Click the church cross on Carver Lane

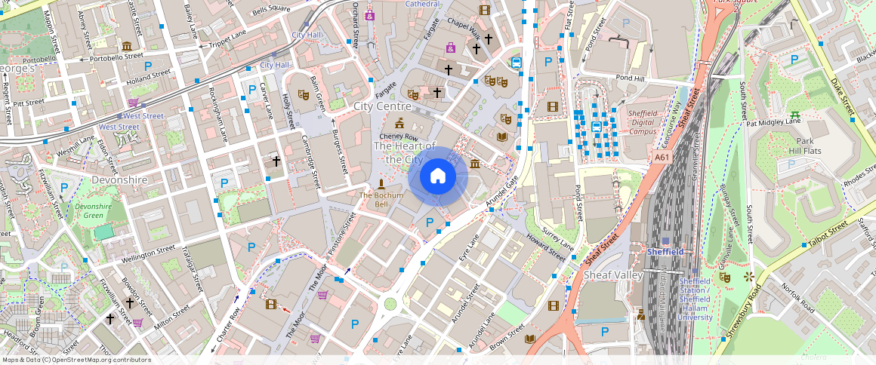click(276, 161)
